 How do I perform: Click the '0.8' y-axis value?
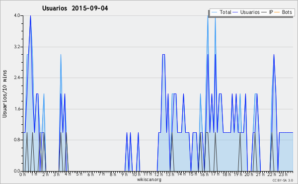(17, 140)
